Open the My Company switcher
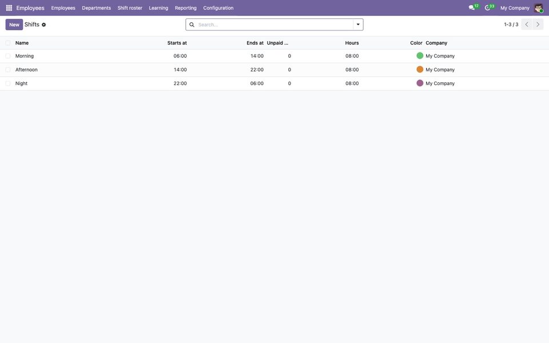The height and width of the screenshot is (343, 549). (515, 7)
